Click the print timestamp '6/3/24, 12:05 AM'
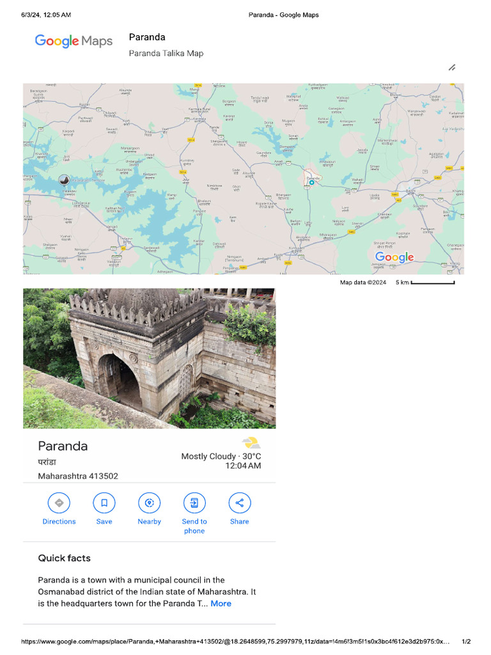 click(46, 15)
